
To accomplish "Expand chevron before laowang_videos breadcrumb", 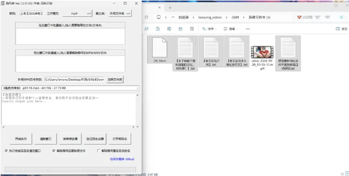I will (x=193, y=17).
